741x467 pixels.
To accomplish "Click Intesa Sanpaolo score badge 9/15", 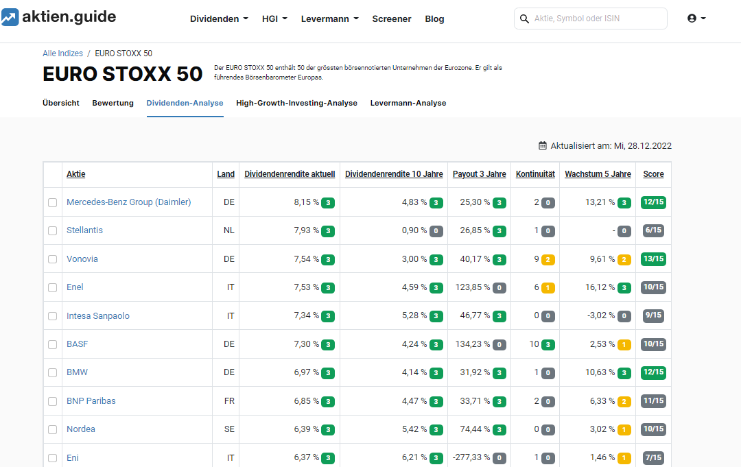I will pos(654,315).
